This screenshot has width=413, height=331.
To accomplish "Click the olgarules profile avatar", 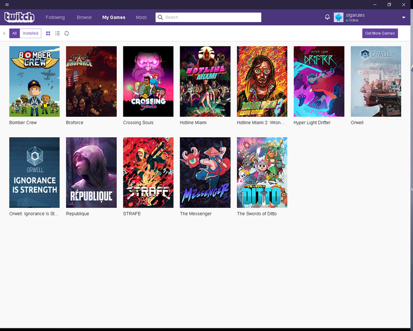I will point(339,17).
